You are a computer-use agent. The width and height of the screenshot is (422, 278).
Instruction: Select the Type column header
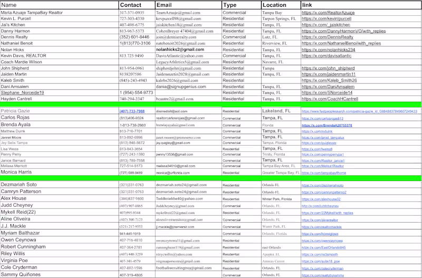[242, 5]
